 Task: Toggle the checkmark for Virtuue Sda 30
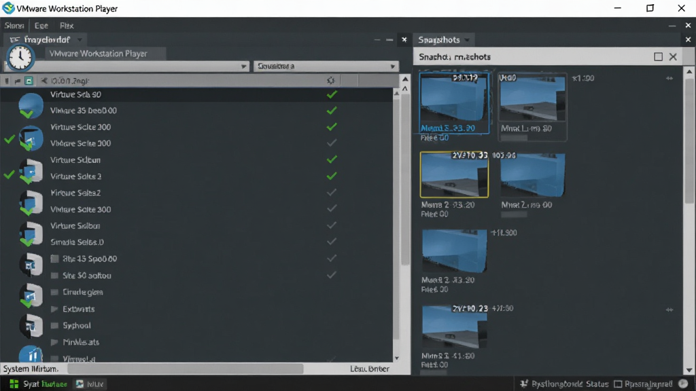coord(332,94)
